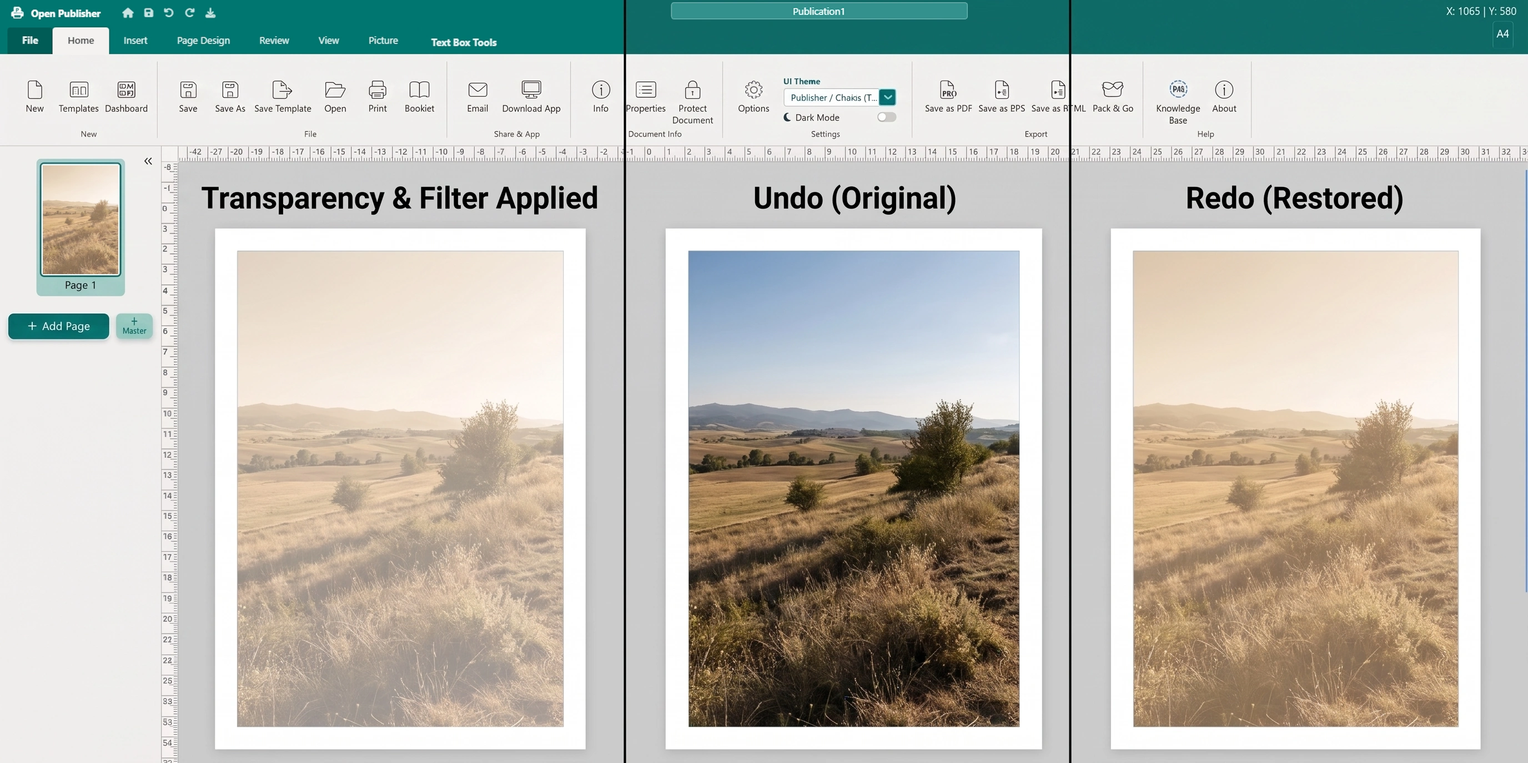Click the Publication1 title field
This screenshot has width=1528, height=763.
[818, 11]
